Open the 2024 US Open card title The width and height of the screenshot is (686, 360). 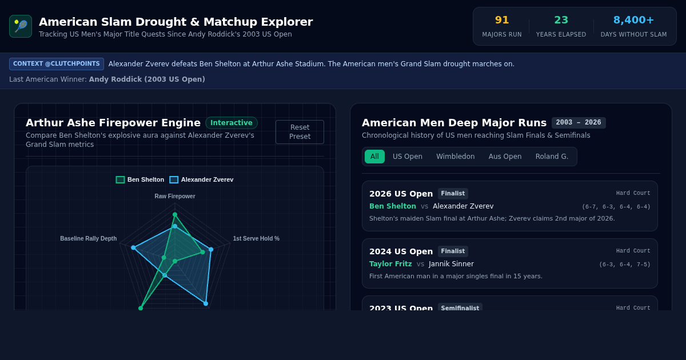point(401,251)
